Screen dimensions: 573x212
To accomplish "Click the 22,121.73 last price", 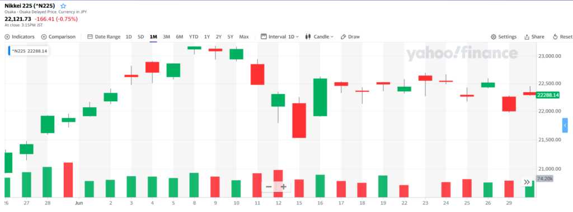I will 18,19.
